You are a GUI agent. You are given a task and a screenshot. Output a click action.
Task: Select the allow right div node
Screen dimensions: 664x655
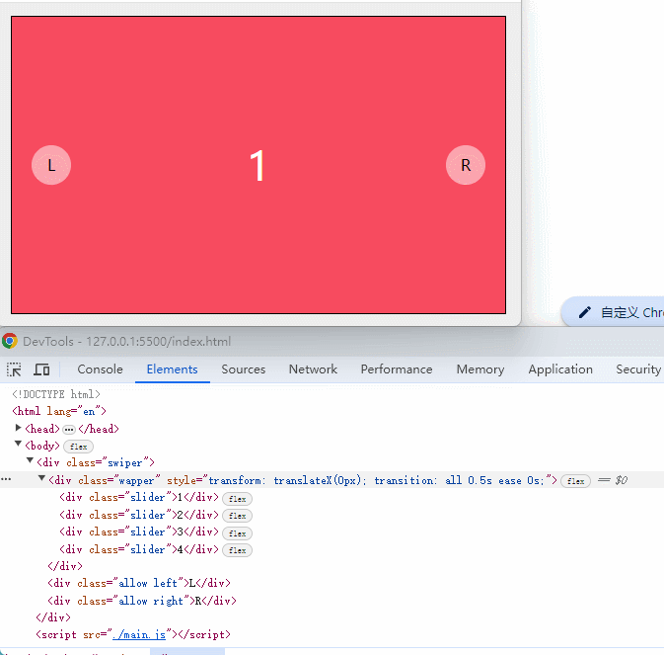point(142,602)
